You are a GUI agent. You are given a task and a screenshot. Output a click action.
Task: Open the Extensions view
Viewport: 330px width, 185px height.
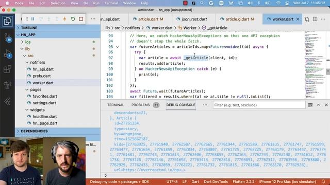click(7, 69)
